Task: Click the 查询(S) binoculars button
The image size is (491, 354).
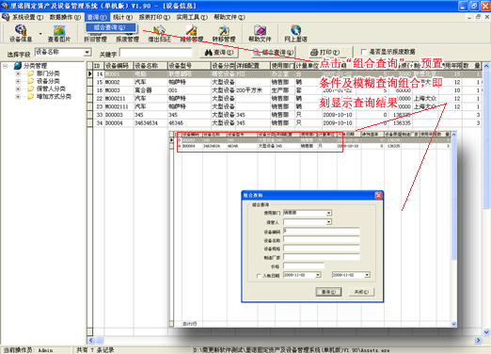Action: pyautogui.click(x=219, y=52)
